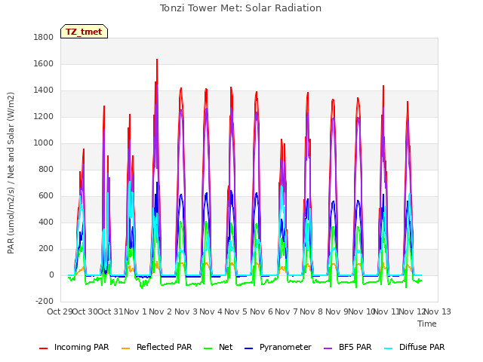Click the y-axis tick label 600

click(x=46, y=196)
